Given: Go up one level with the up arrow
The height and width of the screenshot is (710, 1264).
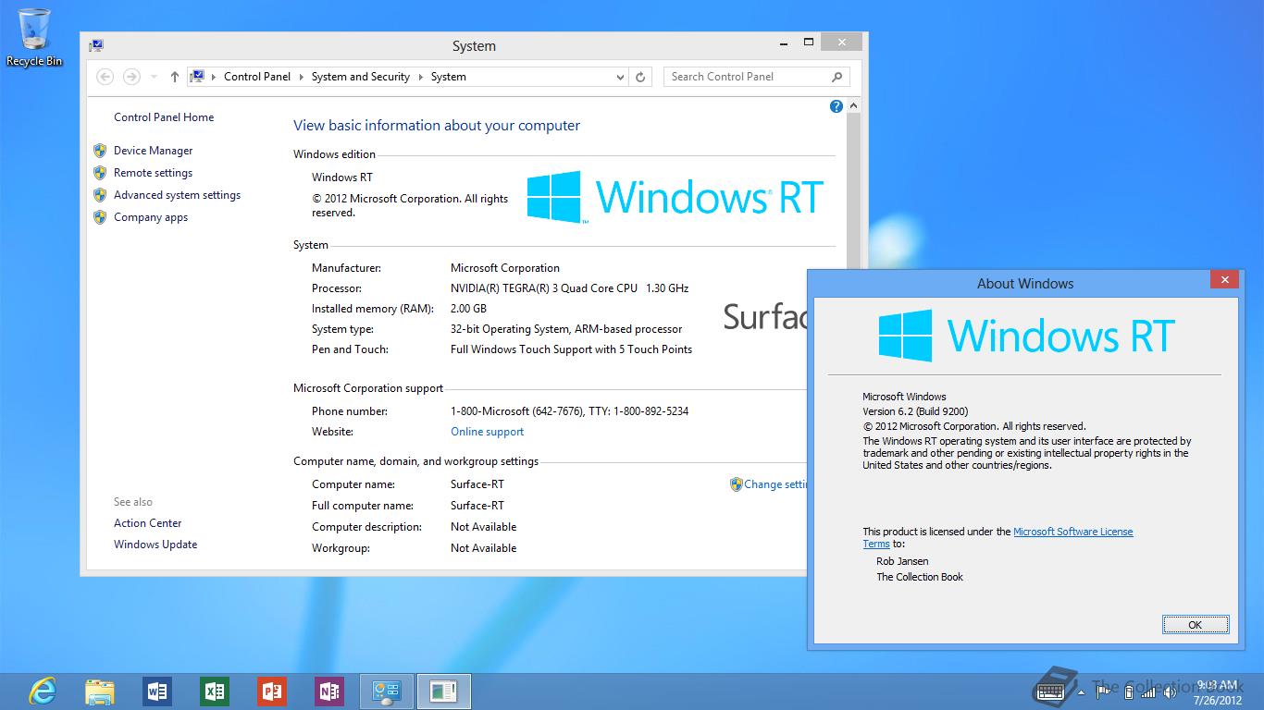Looking at the screenshot, I should [x=175, y=77].
